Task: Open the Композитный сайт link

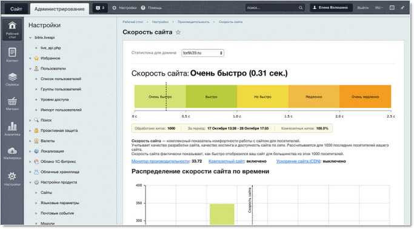Action: pyautogui.click(x=226, y=161)
